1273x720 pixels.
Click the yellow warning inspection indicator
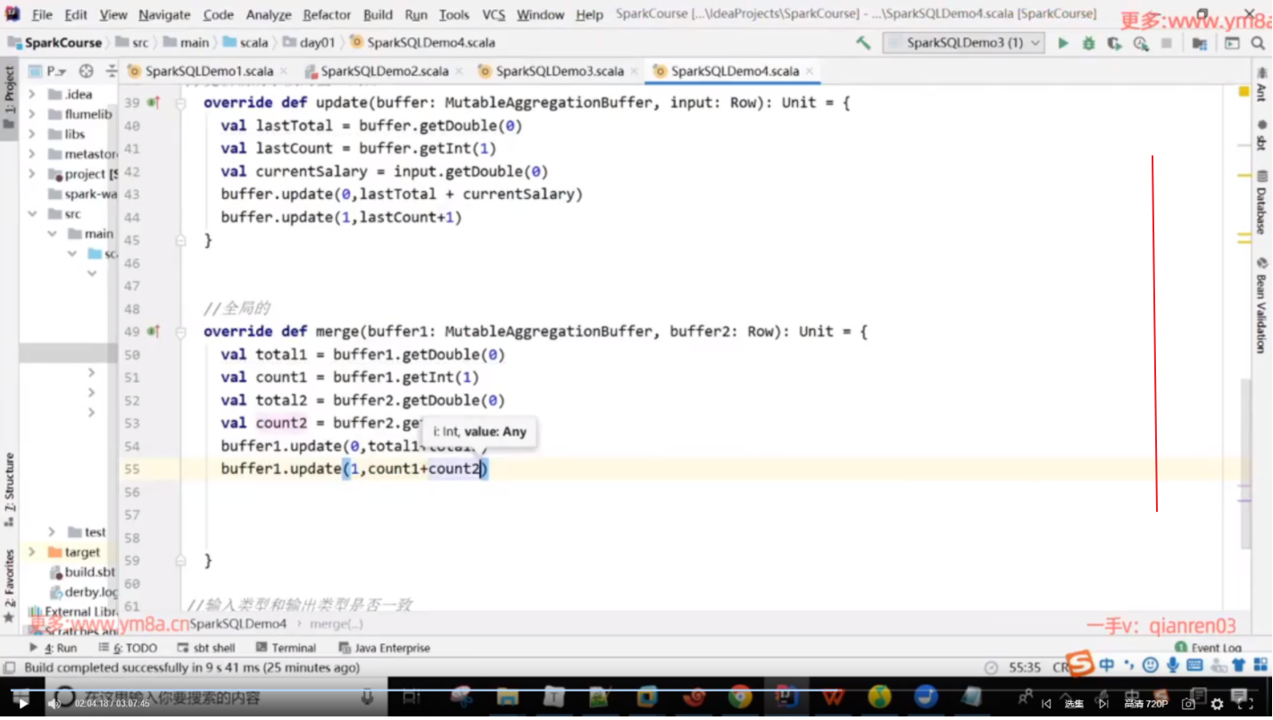1244,92
